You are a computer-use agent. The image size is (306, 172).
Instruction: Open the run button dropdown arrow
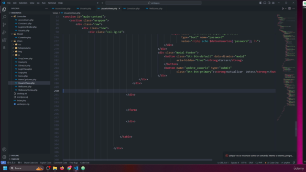coord(286,9)
